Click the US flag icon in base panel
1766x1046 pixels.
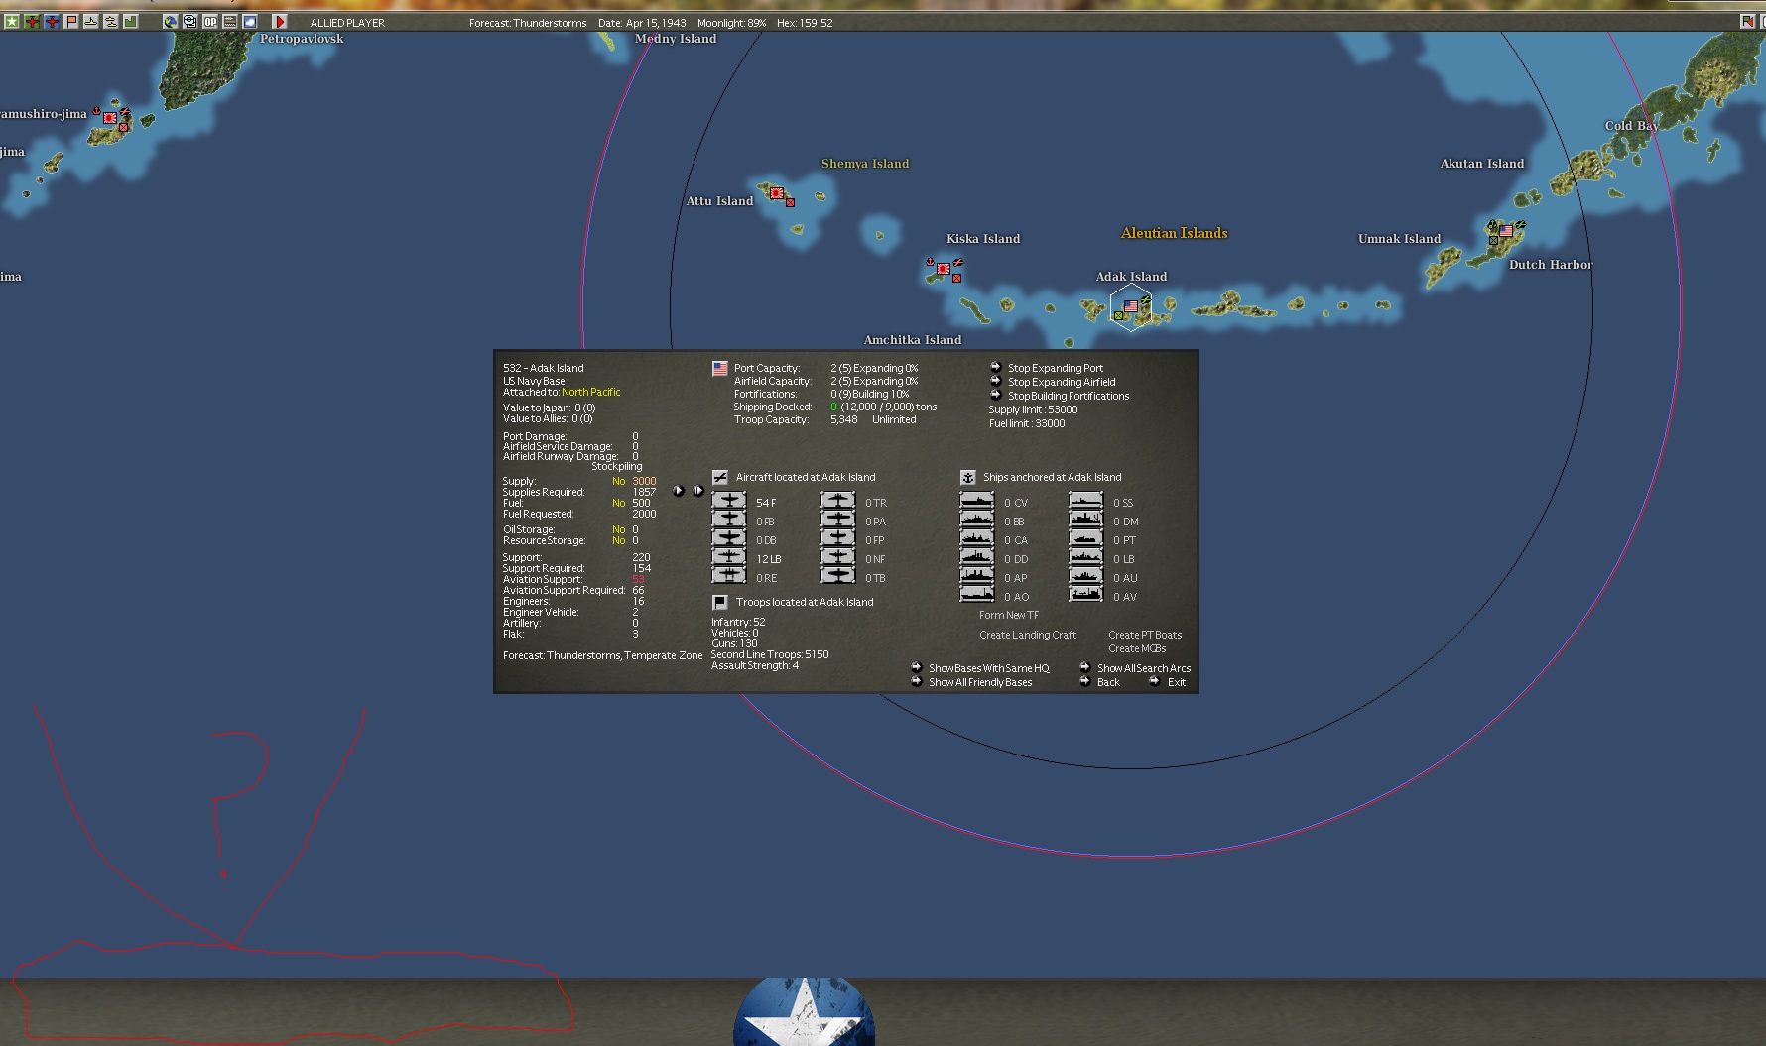click(720, 368)
